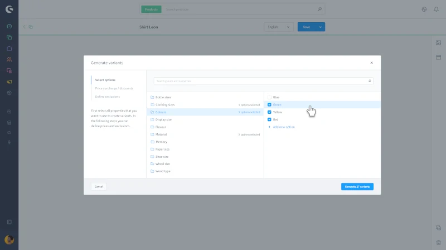Viewport: 446px width, 250px height.
Task: Open the English language dropdown
Action: pos(279,27)
